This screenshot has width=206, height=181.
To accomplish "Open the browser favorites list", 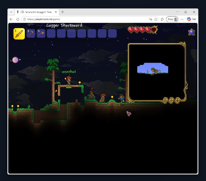I will tap(162, 19).
